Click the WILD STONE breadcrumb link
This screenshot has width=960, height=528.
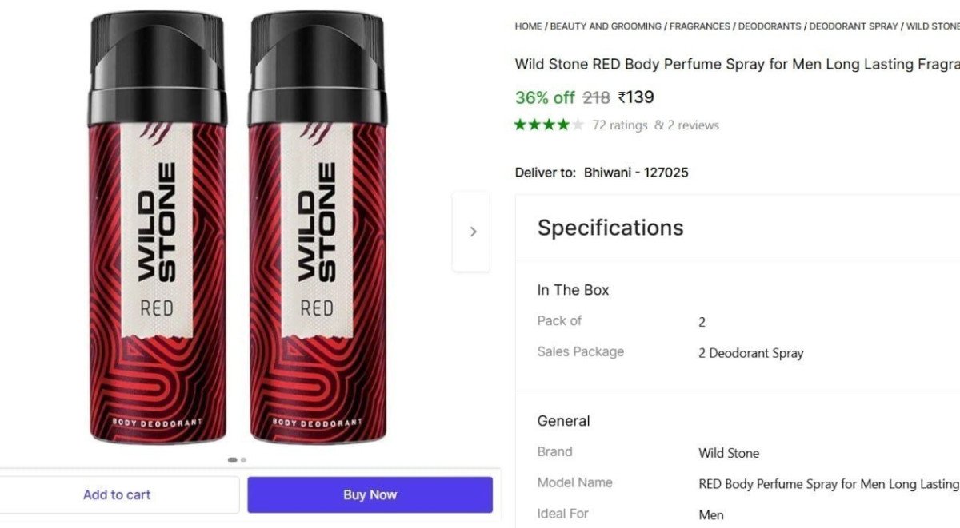[932, 26]
